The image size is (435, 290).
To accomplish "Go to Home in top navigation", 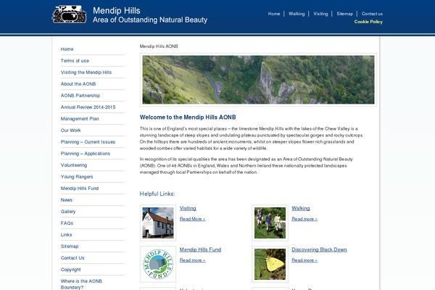I will (x=274, y=14).
